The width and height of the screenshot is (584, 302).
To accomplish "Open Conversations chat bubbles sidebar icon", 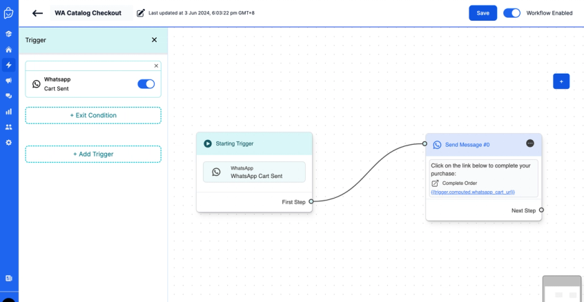I will [8, 96].
